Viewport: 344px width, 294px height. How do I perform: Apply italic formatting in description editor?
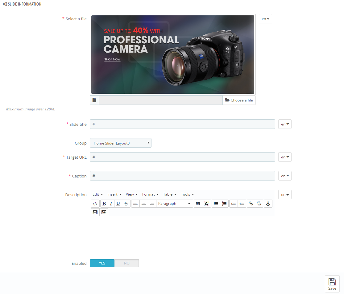pos(111,204)
